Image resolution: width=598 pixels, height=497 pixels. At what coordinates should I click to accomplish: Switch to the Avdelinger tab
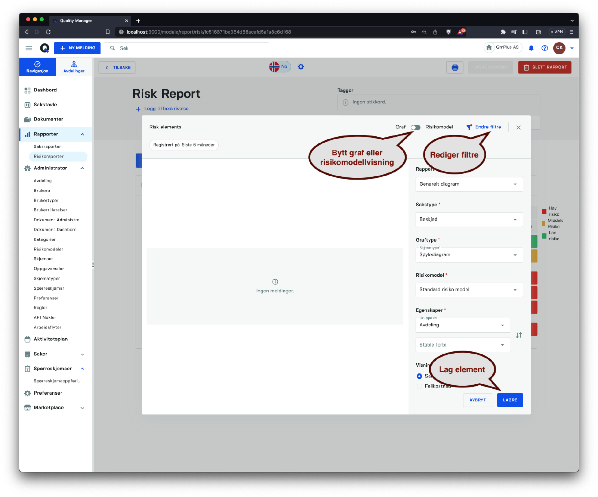coord(74,67)
